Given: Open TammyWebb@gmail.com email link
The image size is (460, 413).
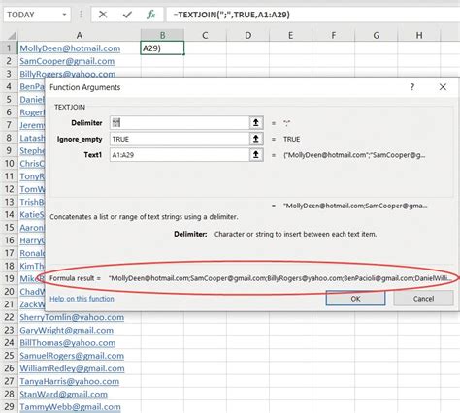Looking at the screenshot, I should click(x=70, y=407).
